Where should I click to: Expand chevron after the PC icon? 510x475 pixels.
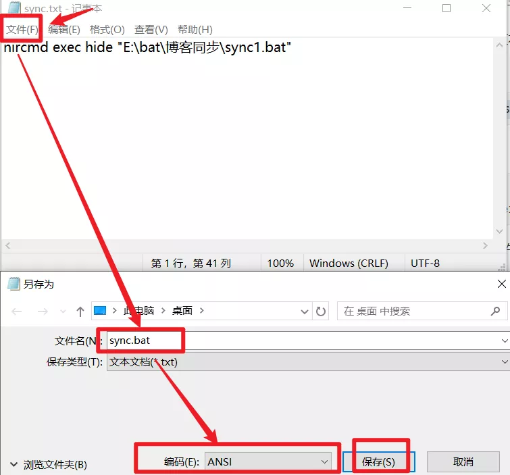click(x=114, y=311)
